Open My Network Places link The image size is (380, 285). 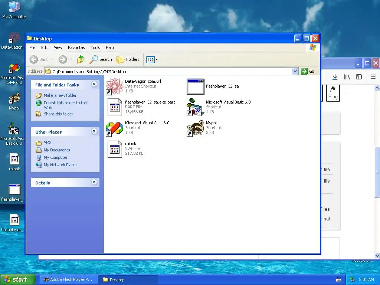click(x=60, y=165)
